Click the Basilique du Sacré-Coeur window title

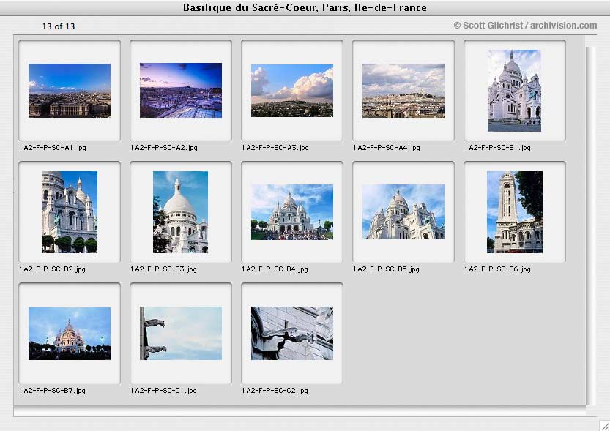[305, 7]
